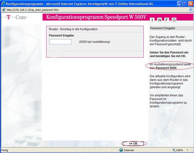
Task: Open the zoom level dropdown arrow
Action: tap(188, 150)
